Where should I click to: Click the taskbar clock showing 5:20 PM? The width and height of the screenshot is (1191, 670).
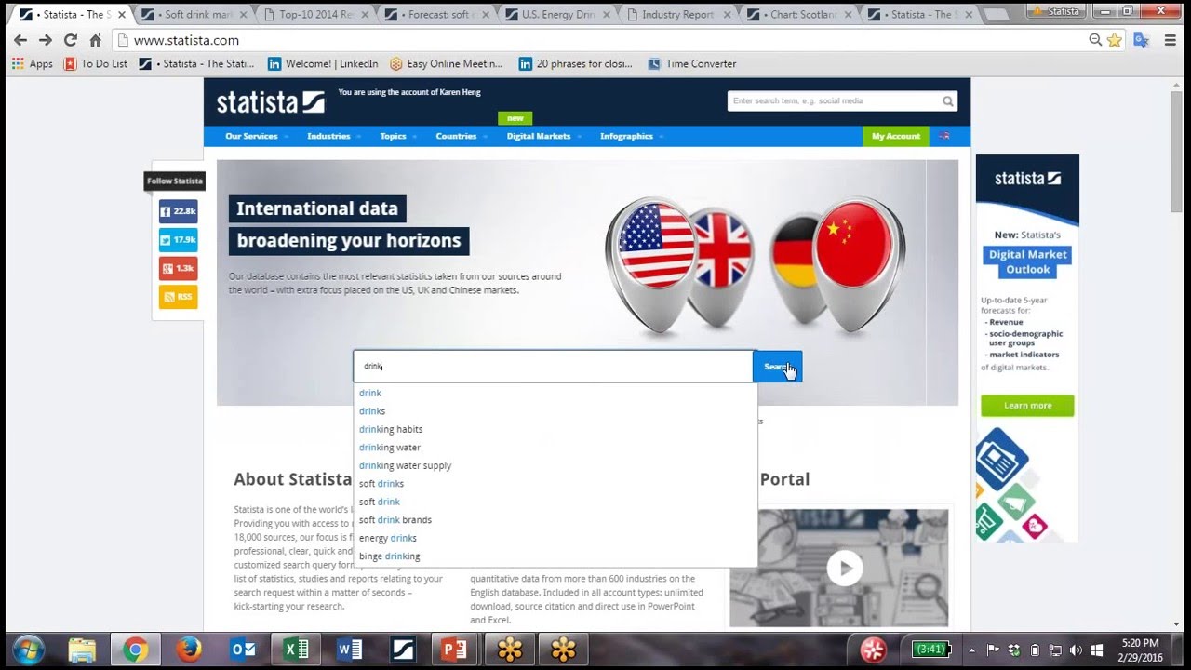coord(1140,650)
